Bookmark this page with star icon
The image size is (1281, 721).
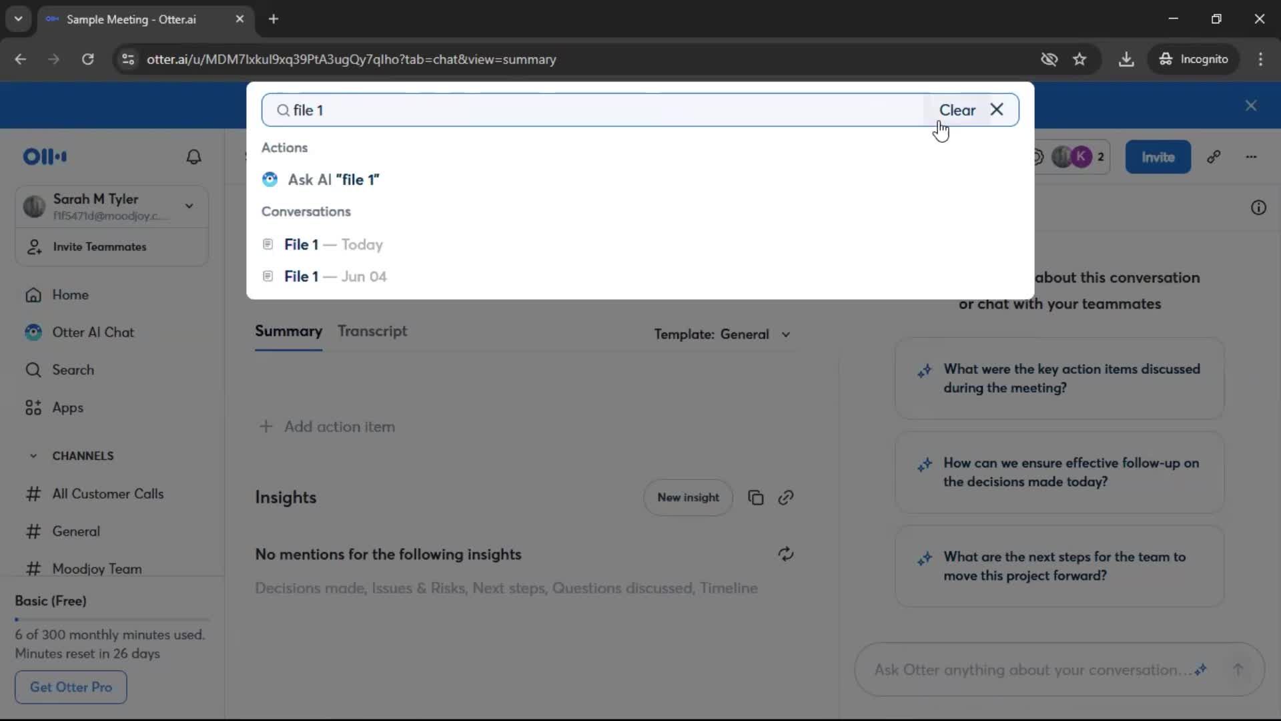coord(1080,59)
